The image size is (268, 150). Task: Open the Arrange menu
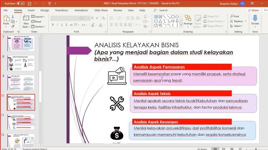click(x=188, y=22)
